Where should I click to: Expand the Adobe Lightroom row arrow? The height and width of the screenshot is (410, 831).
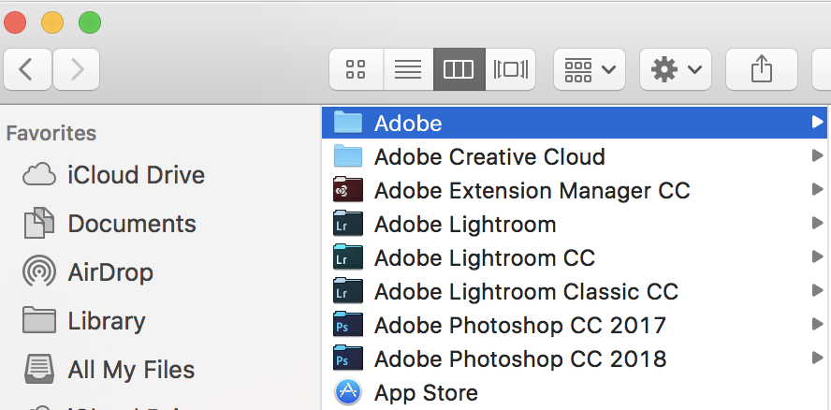point(817,224)
